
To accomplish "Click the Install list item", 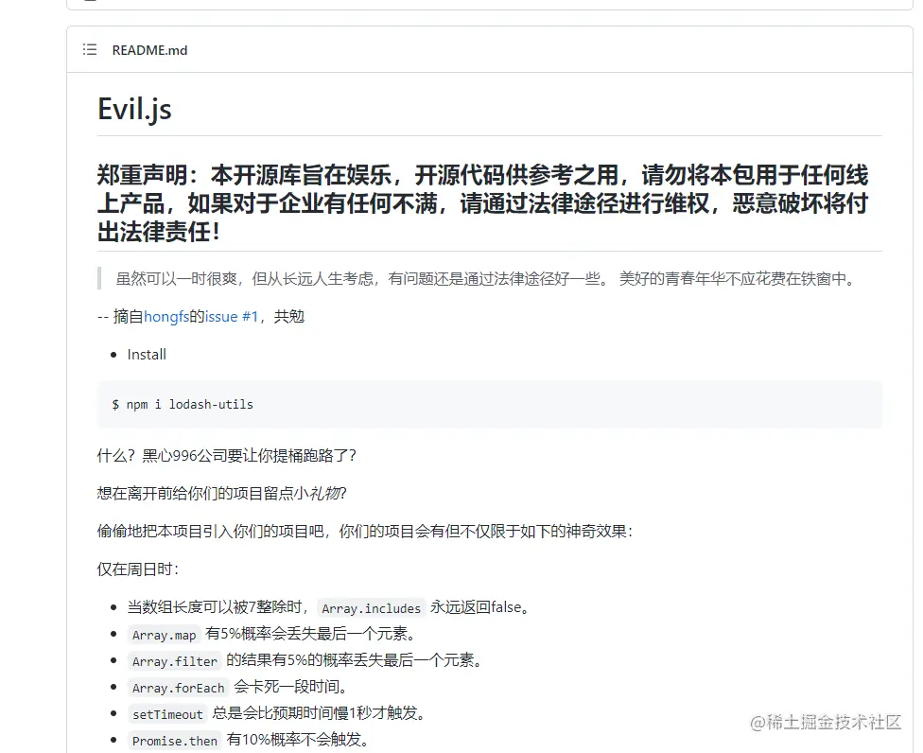I will pos(147,355).
